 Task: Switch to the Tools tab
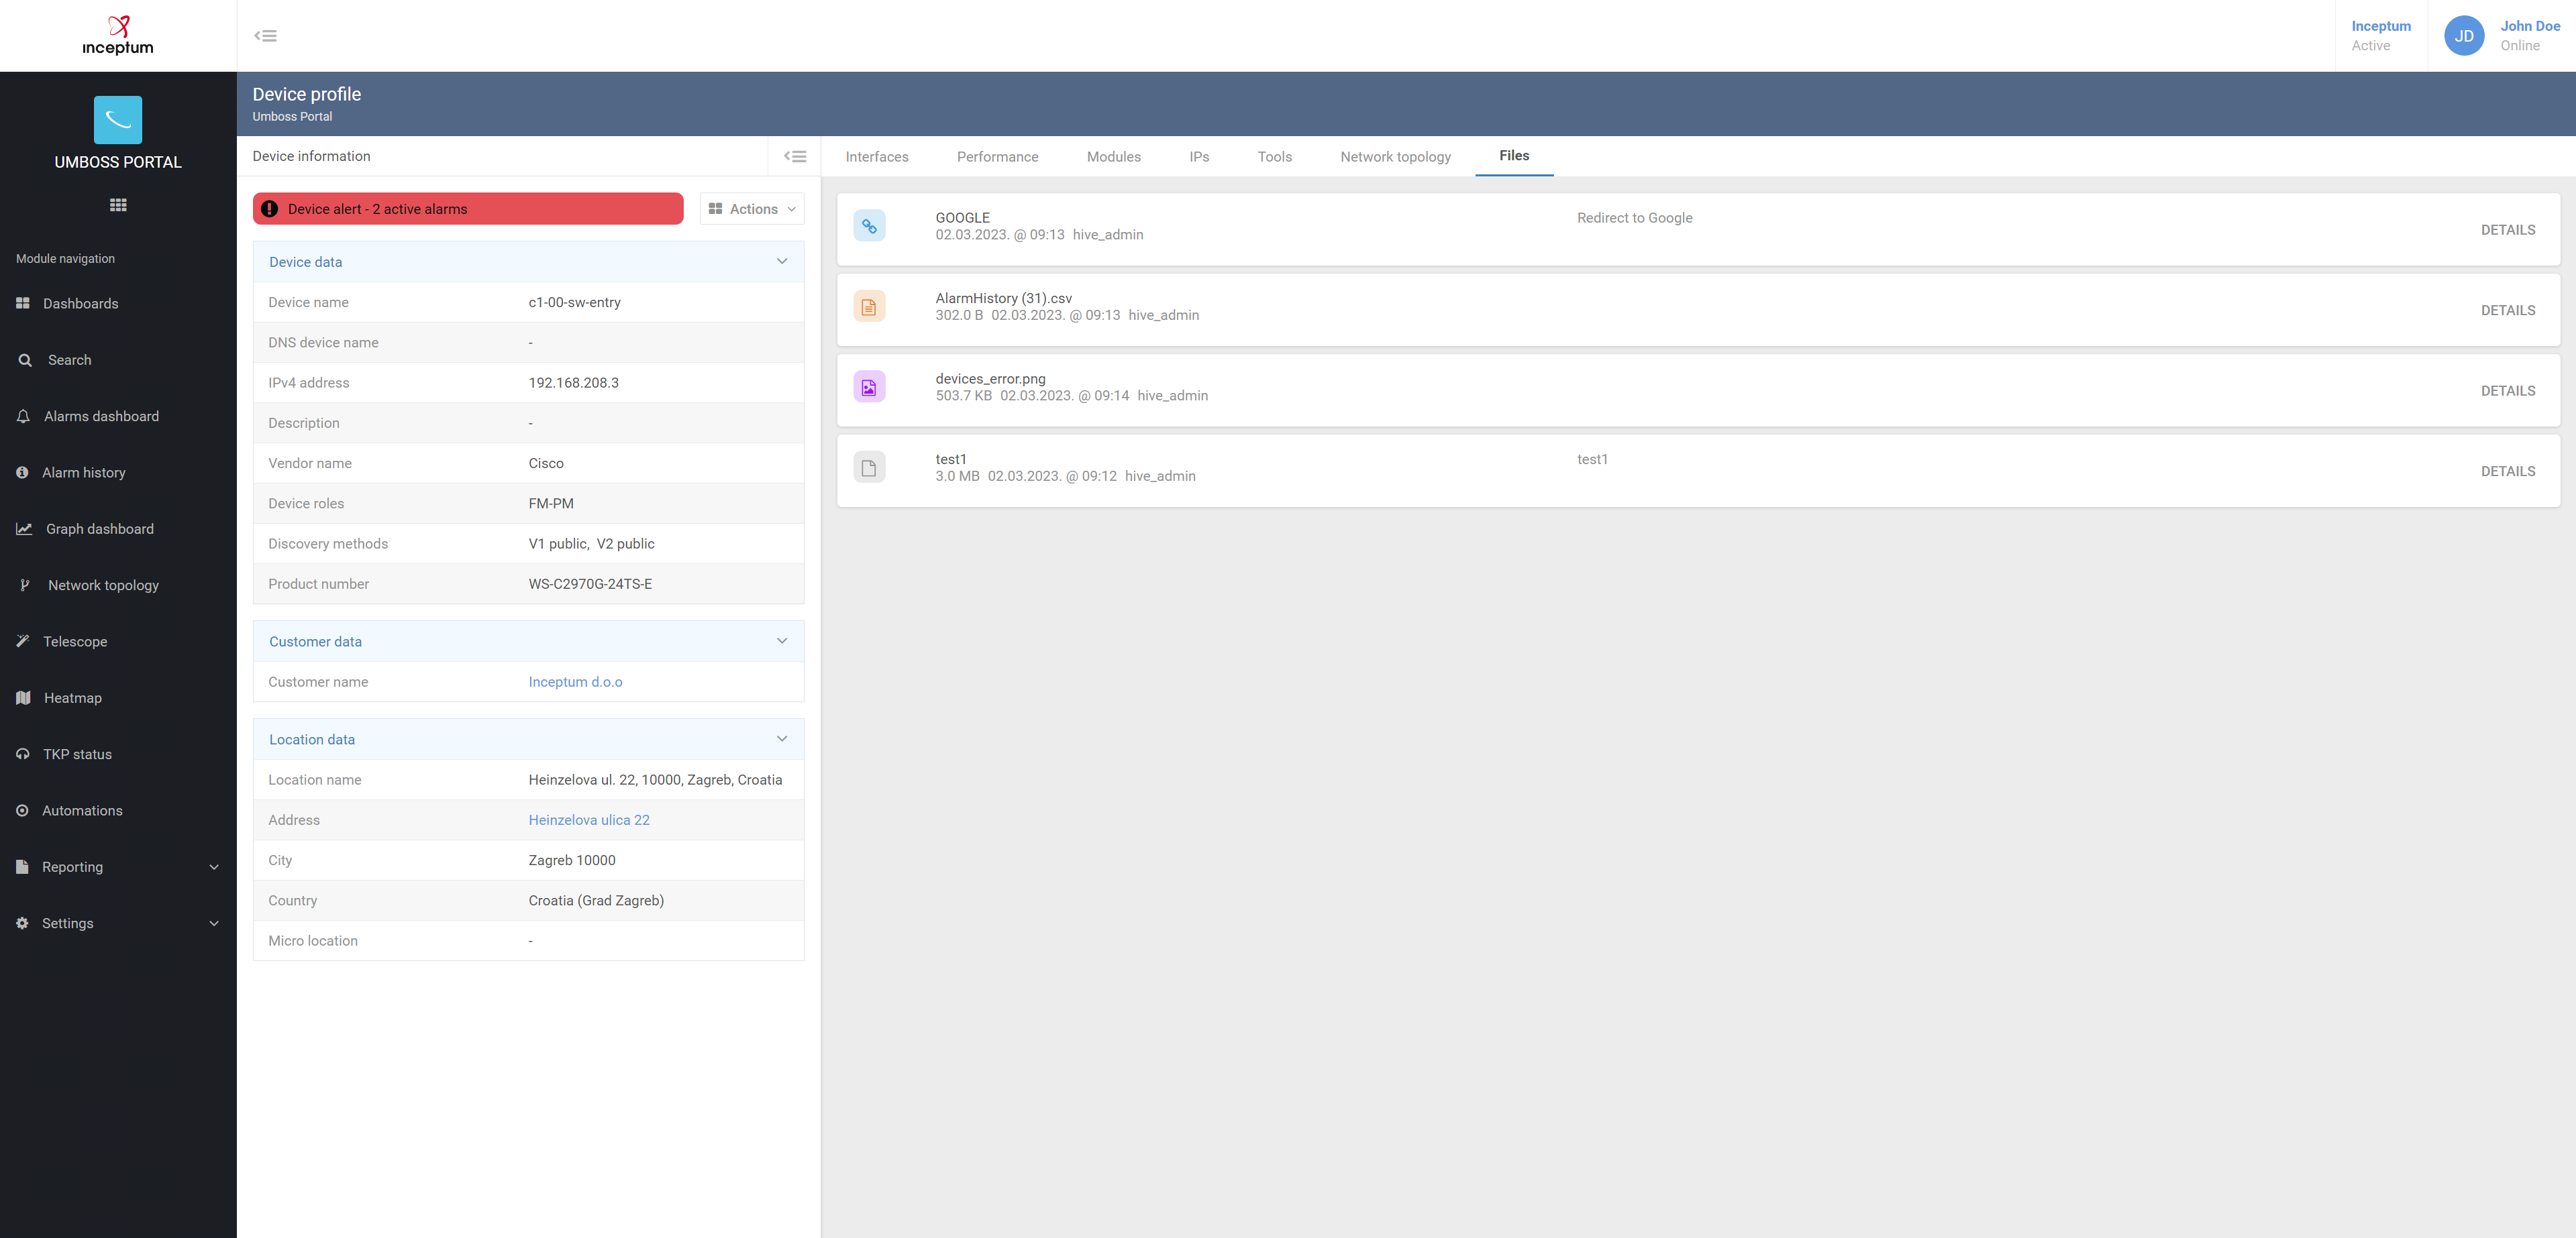point(1275,157)
